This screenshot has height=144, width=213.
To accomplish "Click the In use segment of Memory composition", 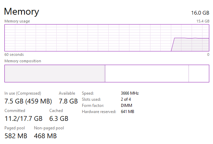I will coord(54,74).
